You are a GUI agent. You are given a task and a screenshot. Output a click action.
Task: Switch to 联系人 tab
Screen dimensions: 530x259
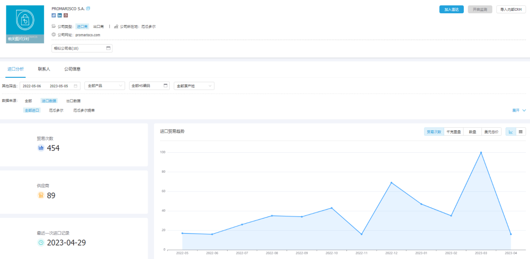[x=44, y=69]
